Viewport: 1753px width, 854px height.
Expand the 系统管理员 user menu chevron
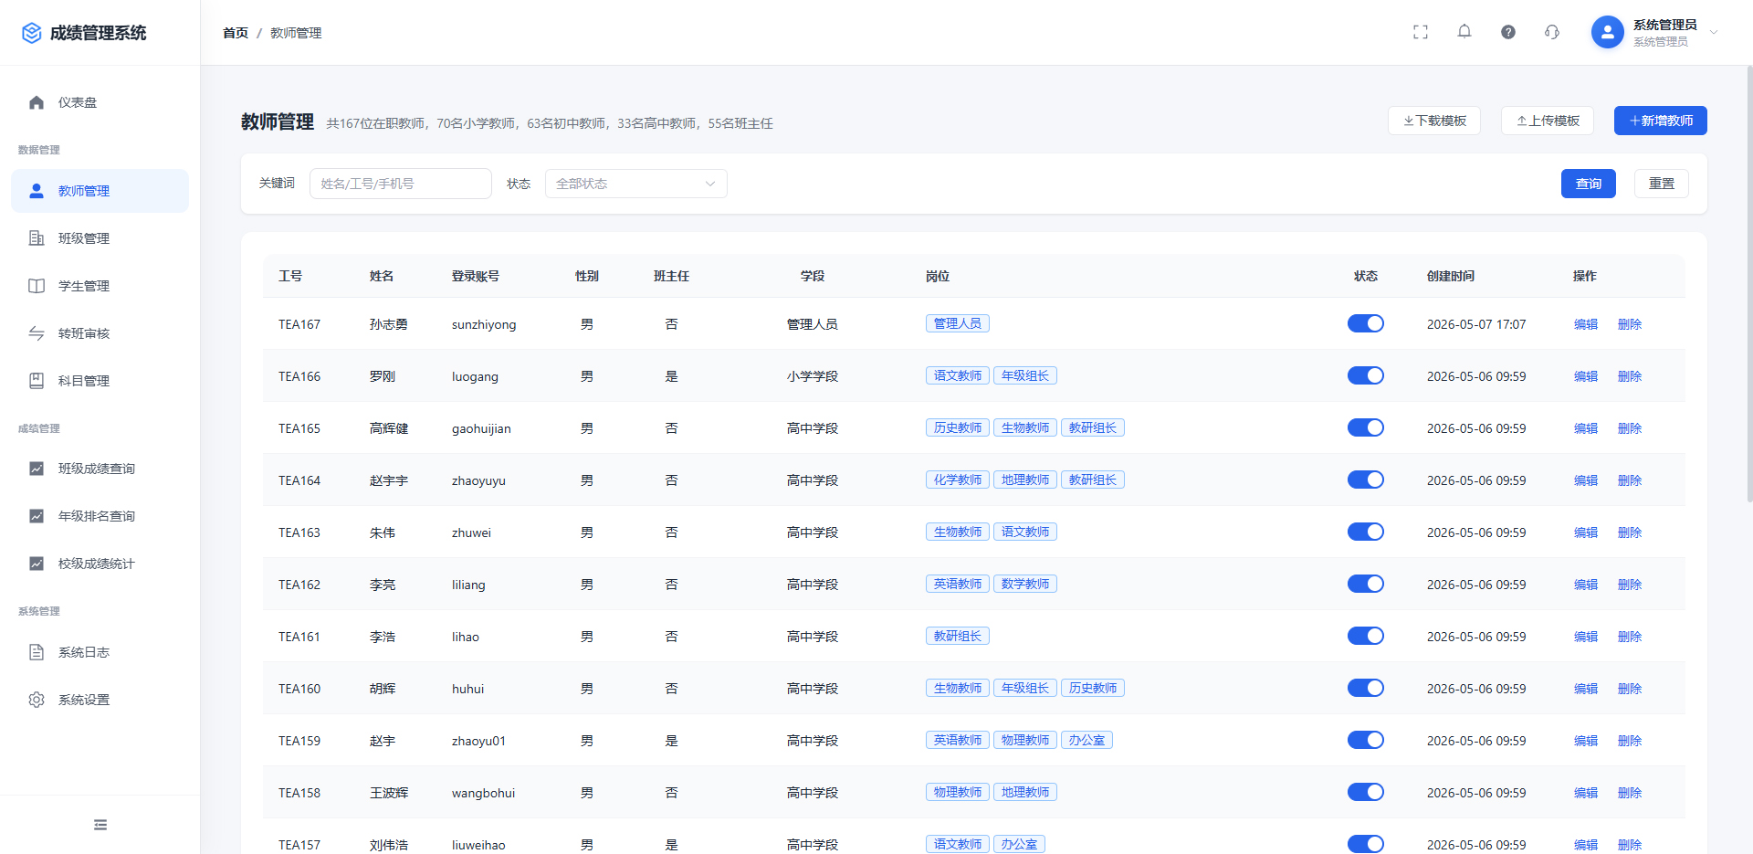click(x=1714, y=32)
